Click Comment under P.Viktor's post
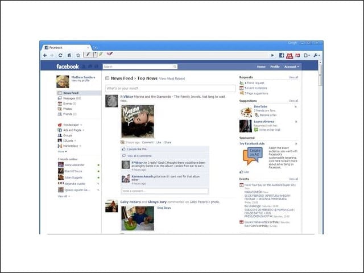Image resolution: width=364 pixels, height=273 pixels. tap(148, 142)
